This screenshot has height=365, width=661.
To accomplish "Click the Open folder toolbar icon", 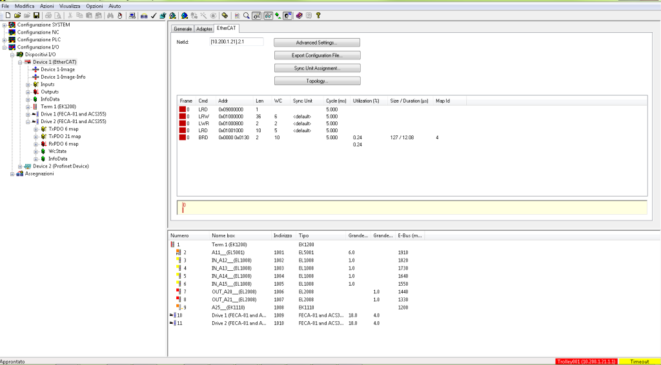I will point(17,15).
